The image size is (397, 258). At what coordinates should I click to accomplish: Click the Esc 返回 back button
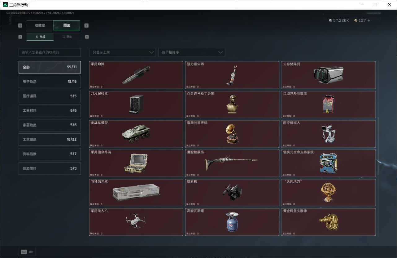pyautogui.click(x=27, y=252)
